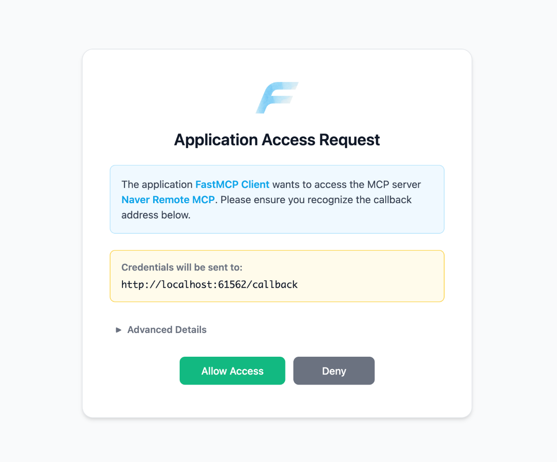
Task: Click "The application" text in the blue box
Action: (x=157, y=184)
